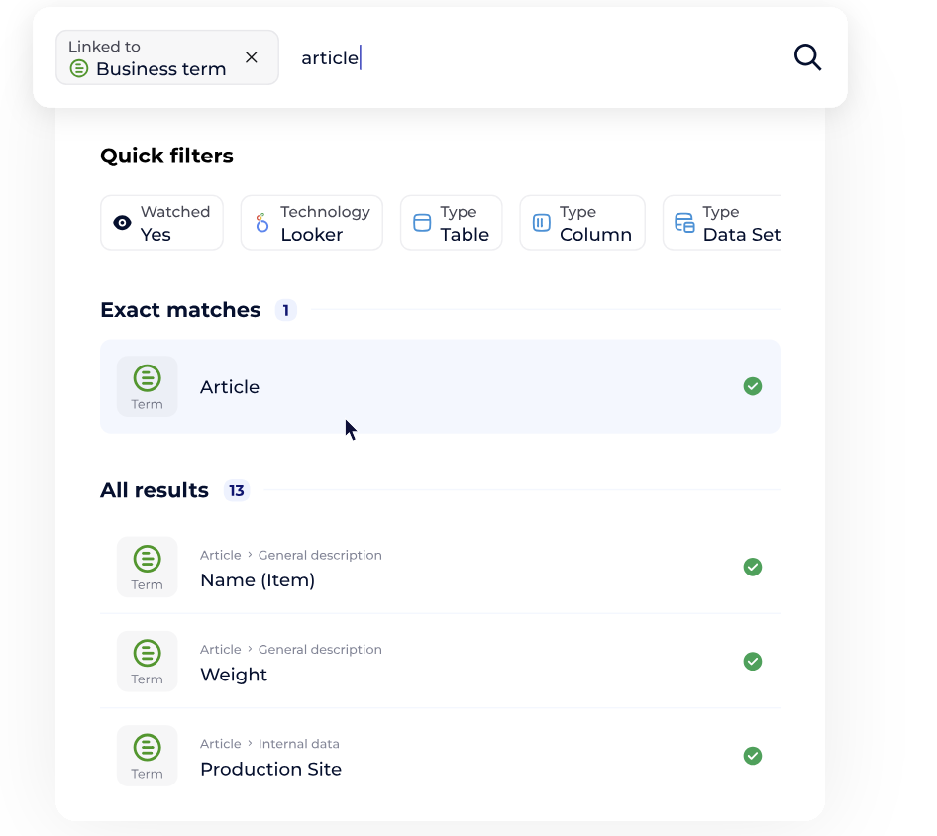This screenshot has width=937, height=836.
Task: Apply the Type Table quick filter
Action: coord(451,223)
